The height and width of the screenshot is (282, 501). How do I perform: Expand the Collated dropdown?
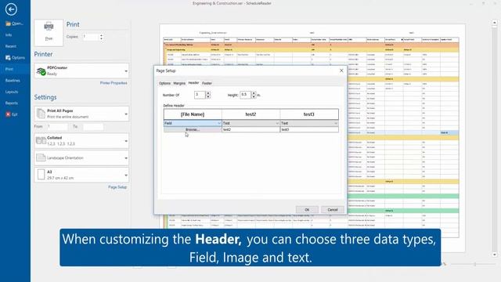click(x=126, y=141)
